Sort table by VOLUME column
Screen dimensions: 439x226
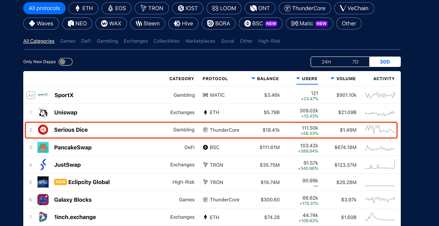click(x=343, y=79)
